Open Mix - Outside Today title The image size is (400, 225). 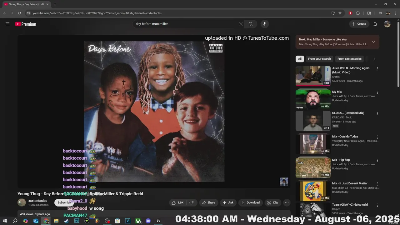[345, 137]
